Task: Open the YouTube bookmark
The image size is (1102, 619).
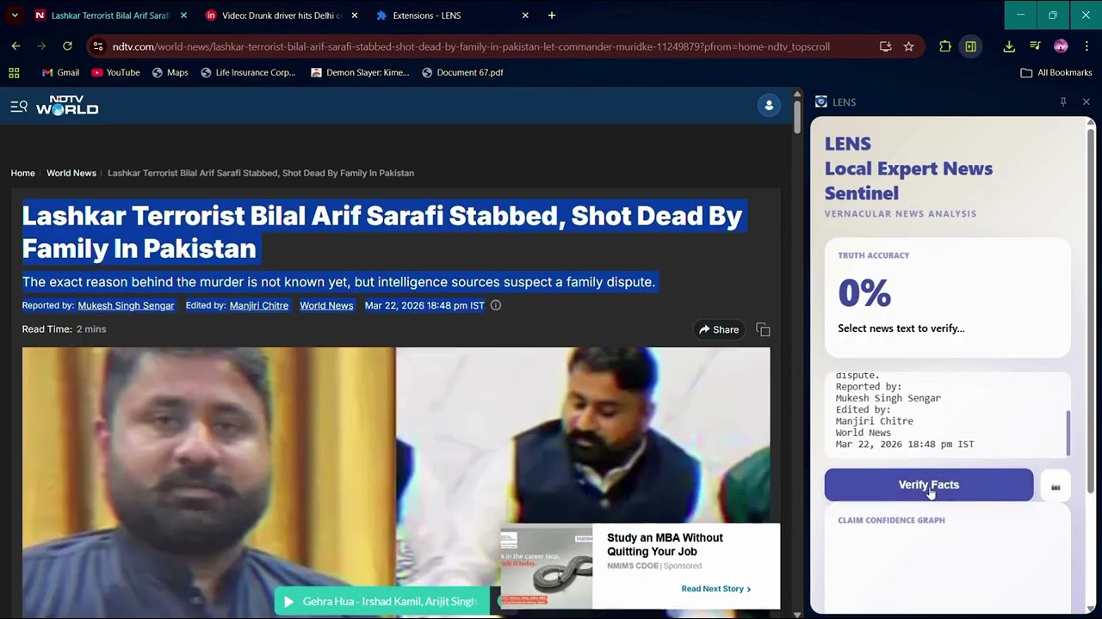Action: (115, 72)
